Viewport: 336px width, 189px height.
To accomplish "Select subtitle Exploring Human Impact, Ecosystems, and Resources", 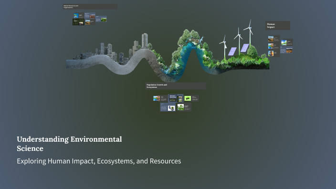I will [99, 161].
